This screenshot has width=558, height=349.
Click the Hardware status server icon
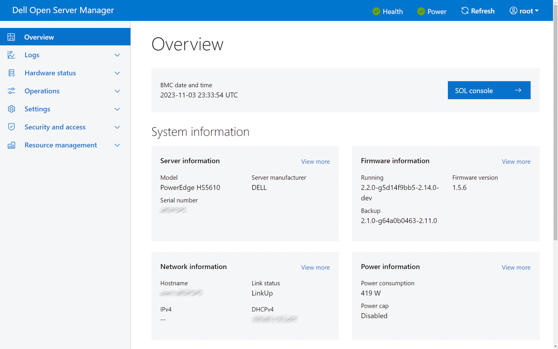[12, 73]
